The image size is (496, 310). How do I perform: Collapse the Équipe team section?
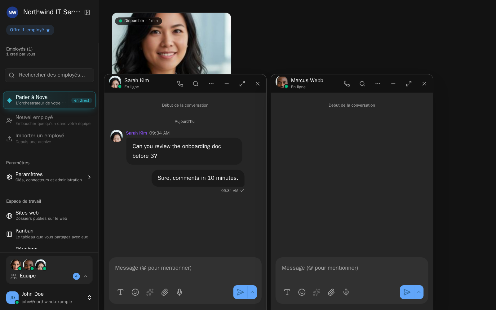[x=86, y=276]
